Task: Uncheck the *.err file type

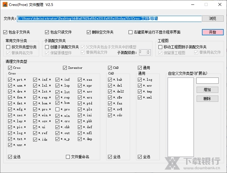Action: click(x=140, y=86)
